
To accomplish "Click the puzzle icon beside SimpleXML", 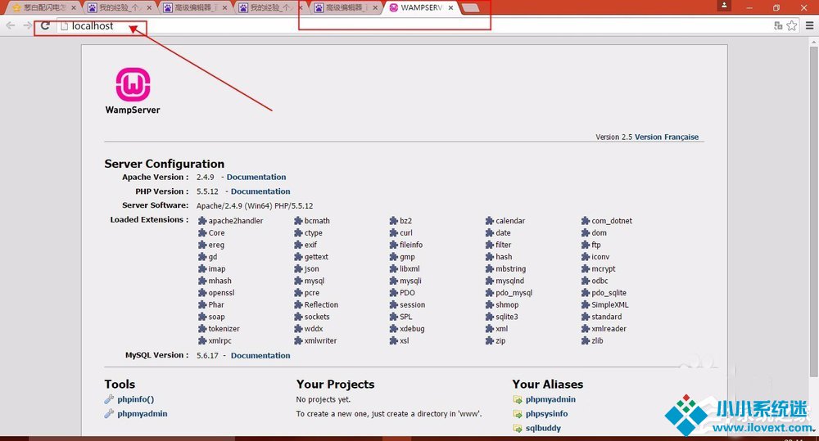I will coord(586,305).
